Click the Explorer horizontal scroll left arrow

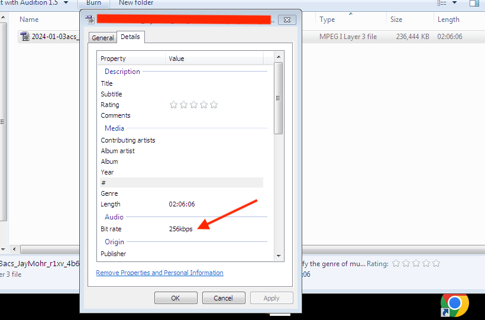coord(14,249)
